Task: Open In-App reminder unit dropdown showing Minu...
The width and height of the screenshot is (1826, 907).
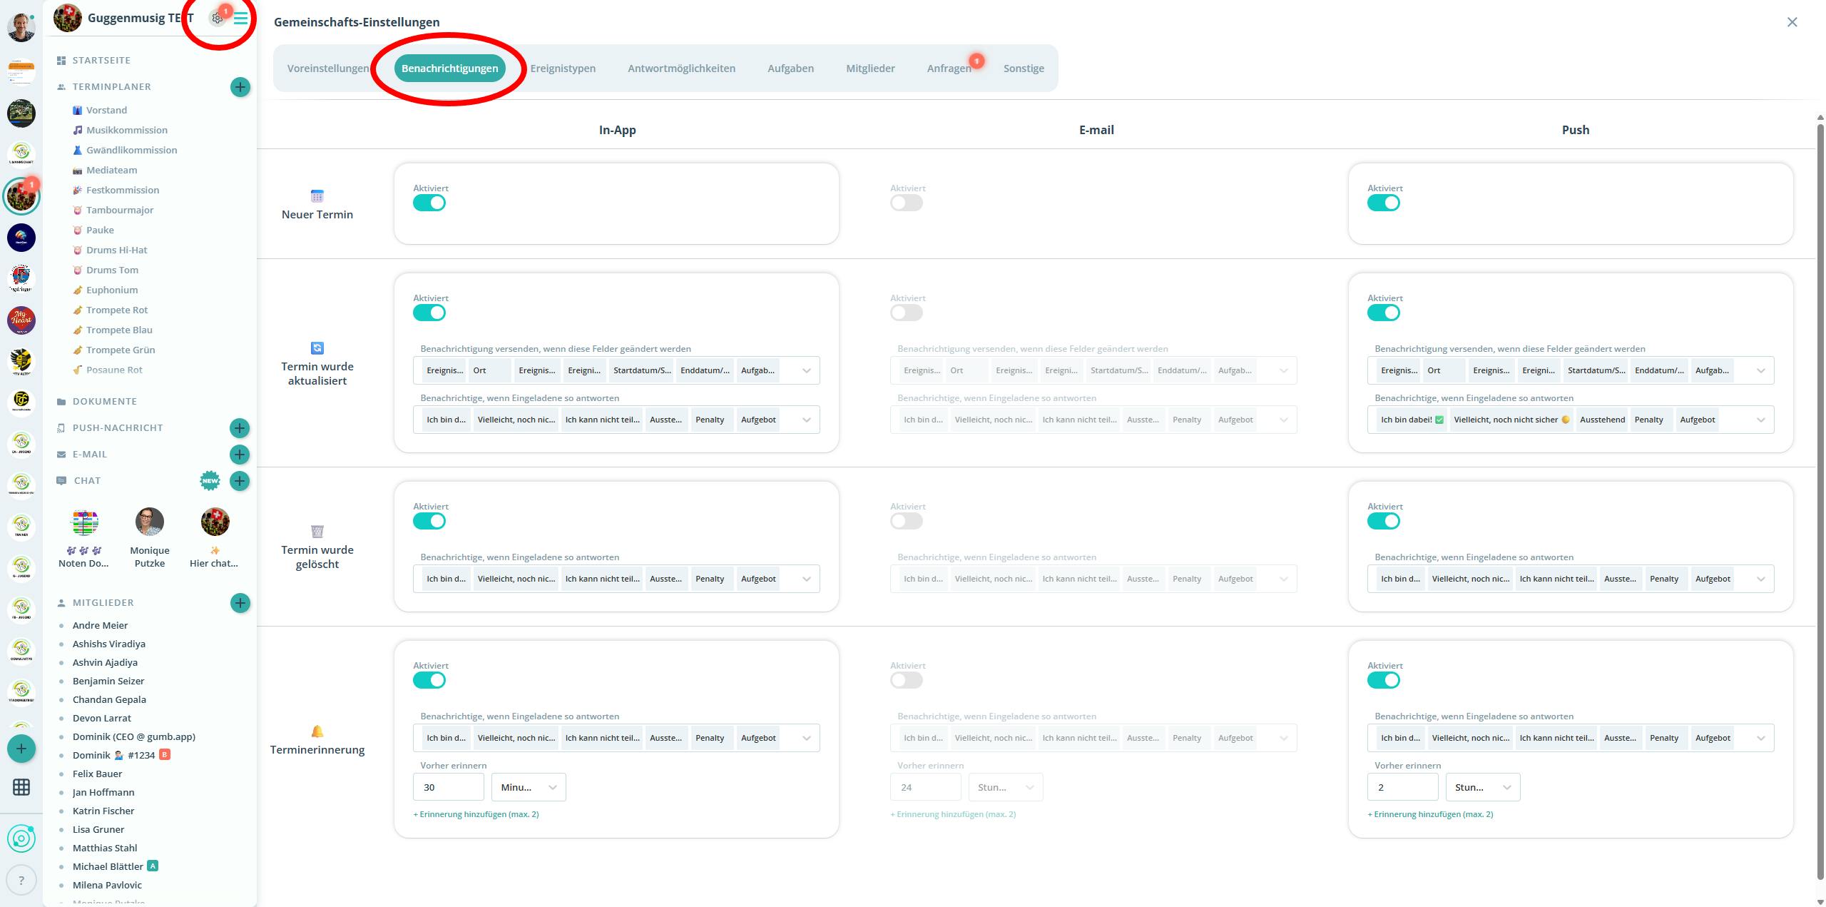Action: [529, 788]
